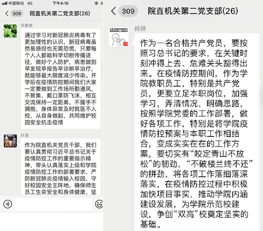Tap sender name 叶海
This screenshot has height=231, width=263.
click(25, 135)
